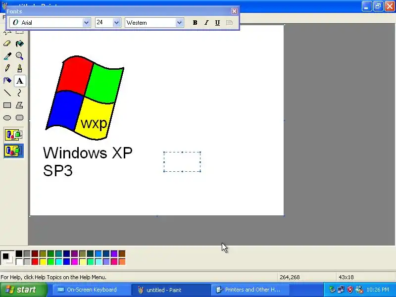
Task: Select the Rectangle tool
Action: [x=7, y=105]
